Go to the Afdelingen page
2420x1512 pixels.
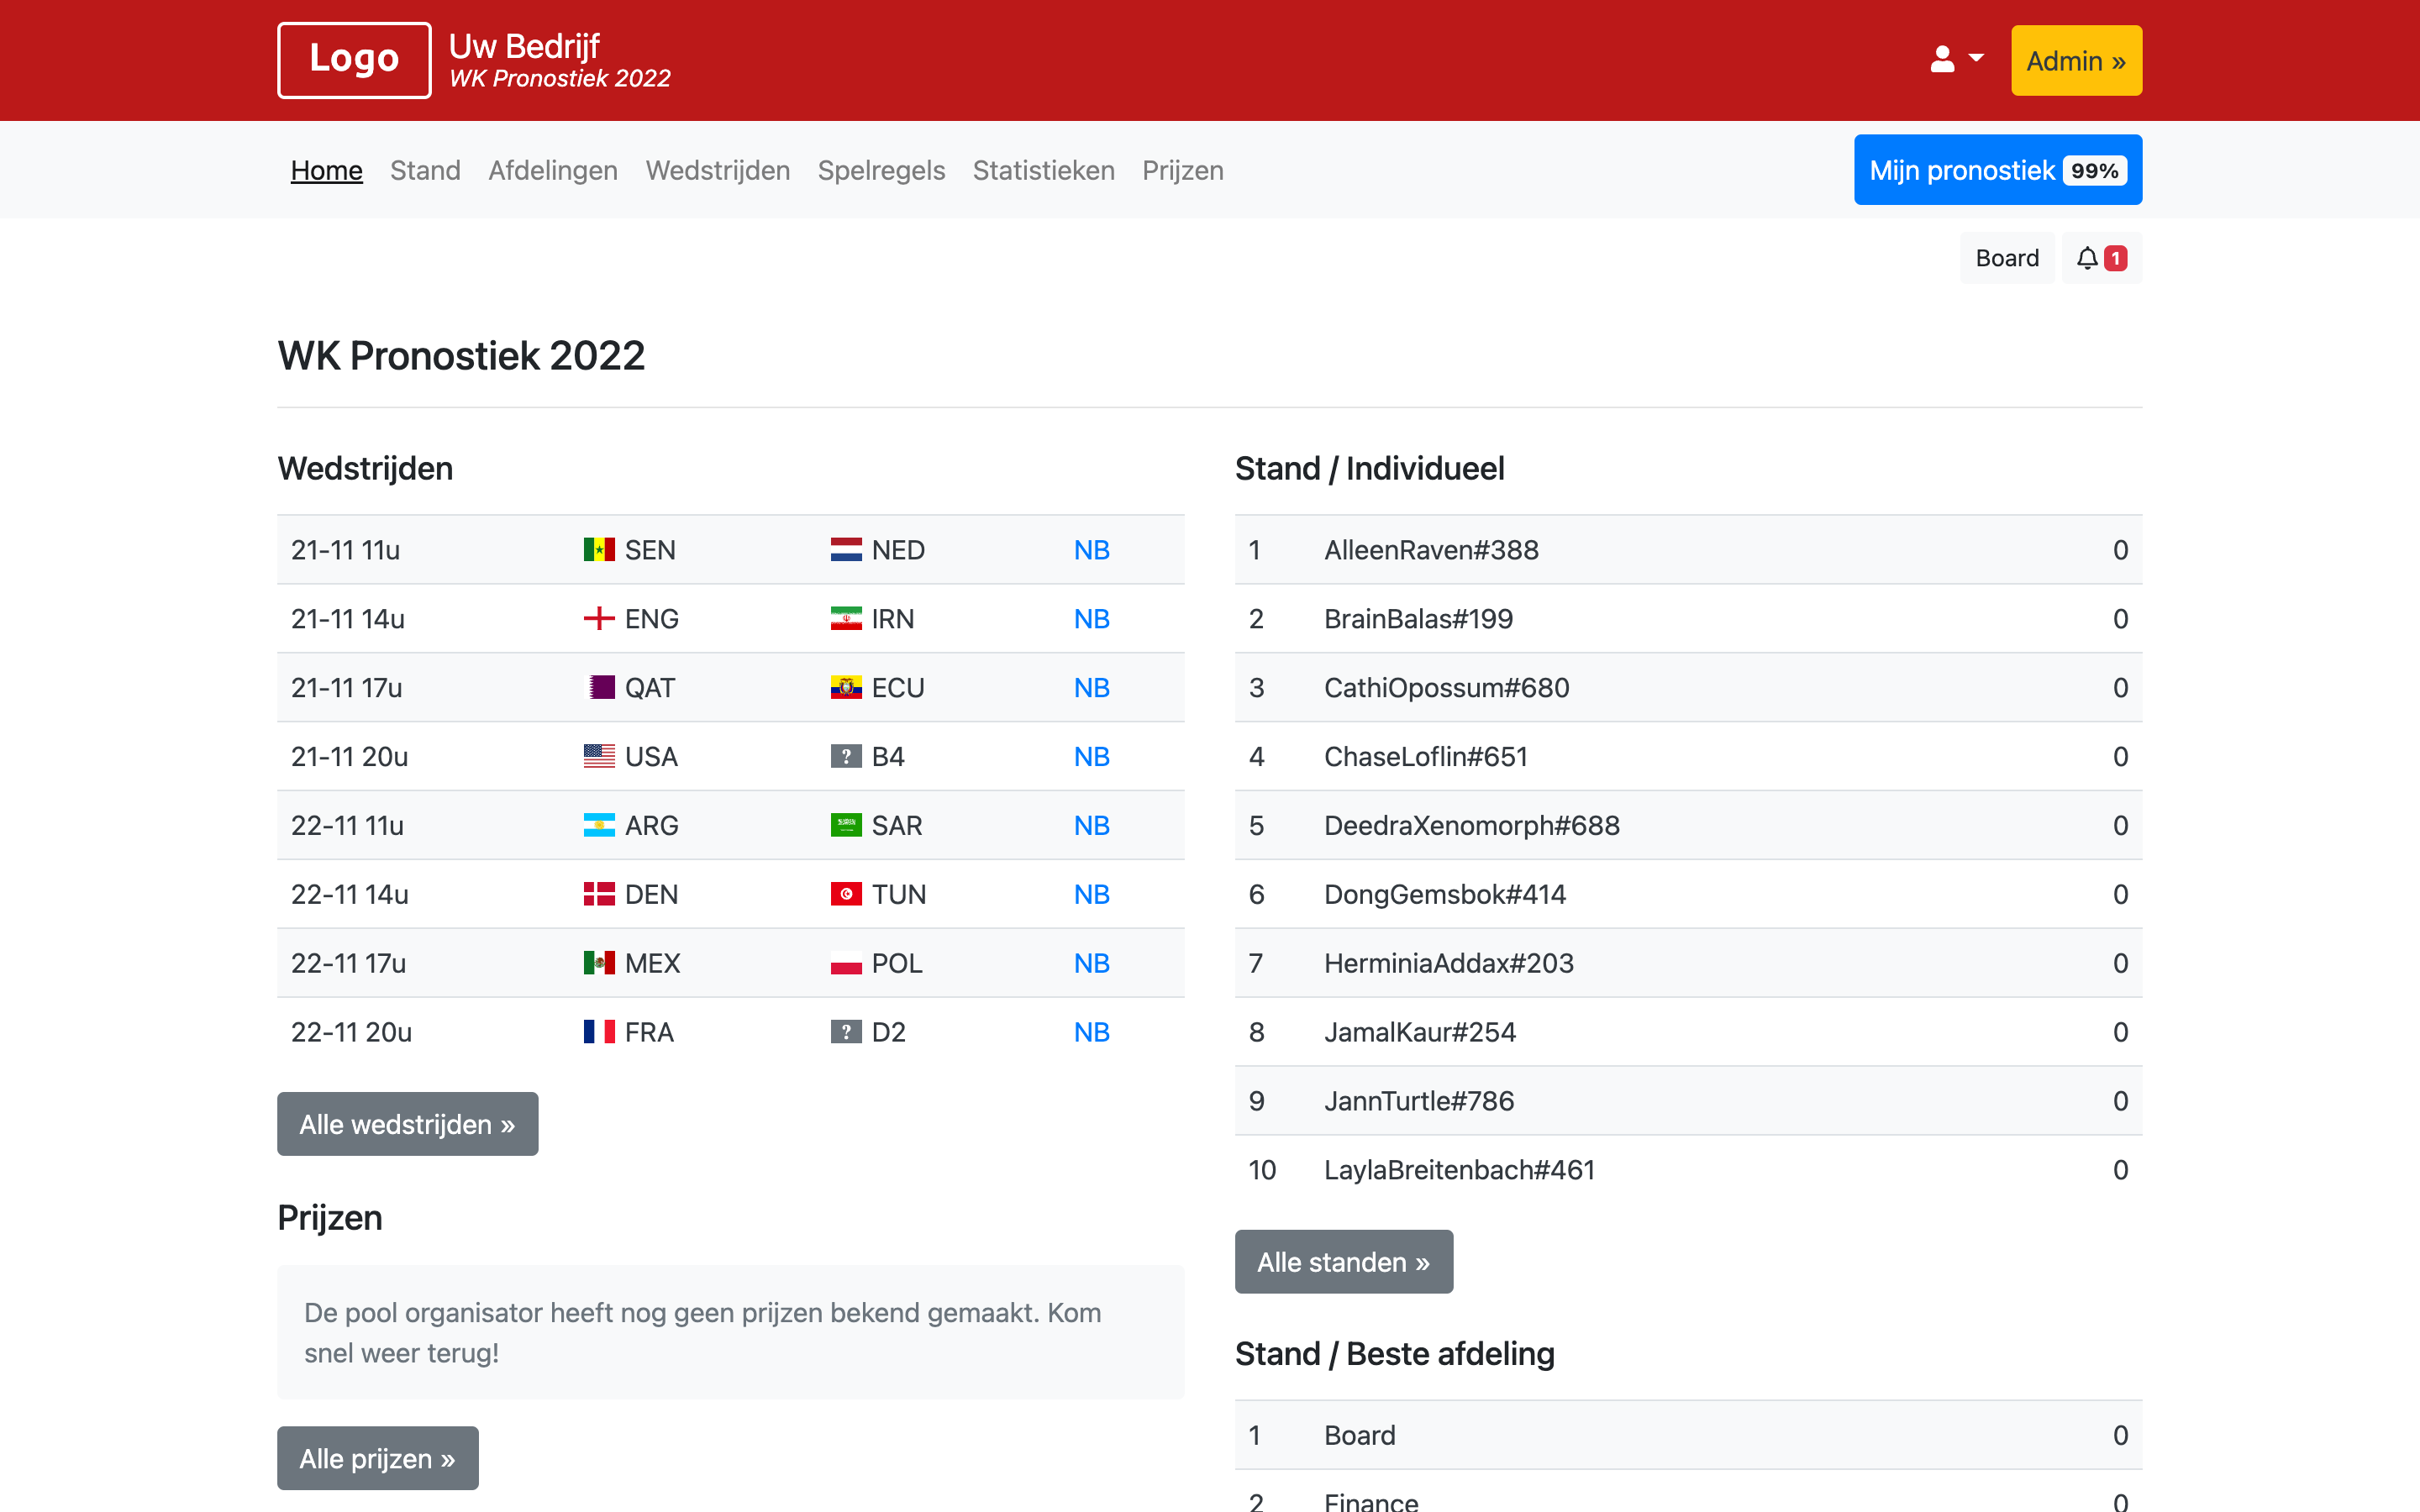pyautogui.click(x=553, y=171)
